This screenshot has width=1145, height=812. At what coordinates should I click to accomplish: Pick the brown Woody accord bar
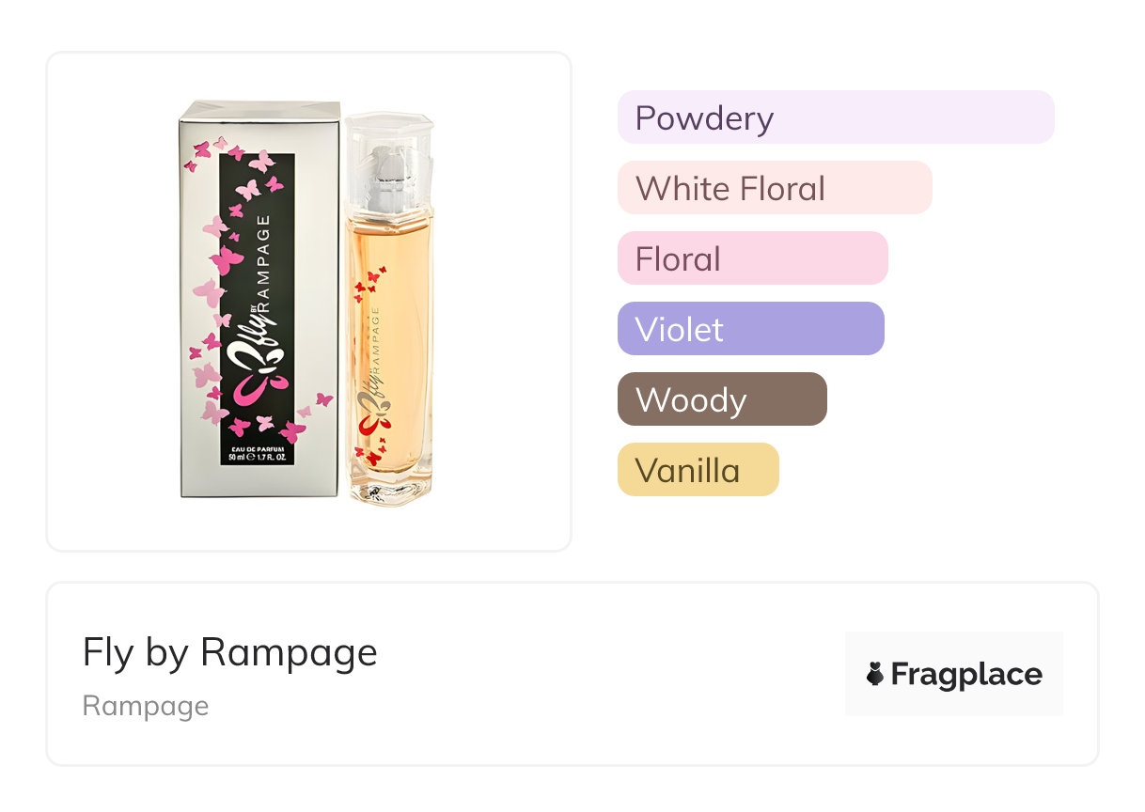721,399
